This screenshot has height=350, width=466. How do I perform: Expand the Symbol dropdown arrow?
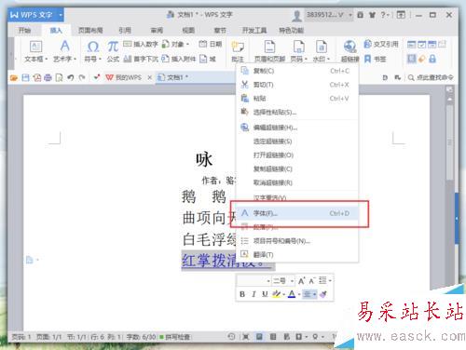tap(100, 59)
